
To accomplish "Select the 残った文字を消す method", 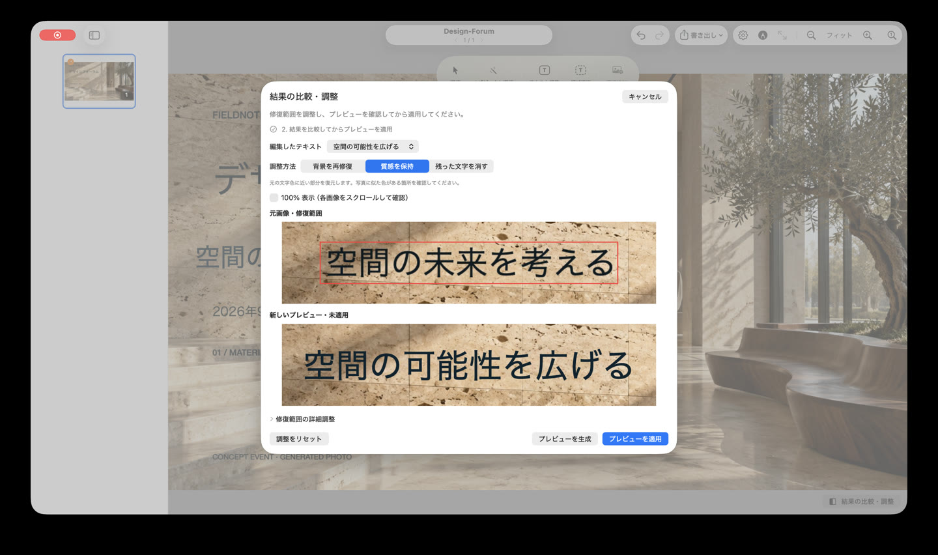I will 461,166.
